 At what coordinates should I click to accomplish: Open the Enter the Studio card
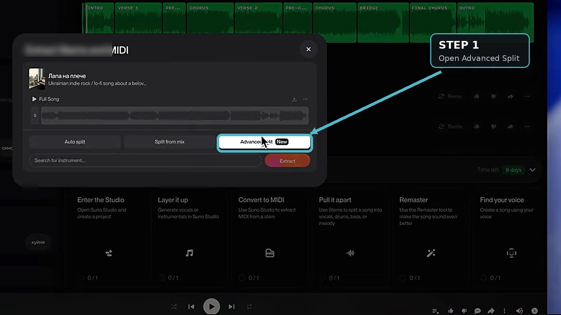click(x=109, y=238)
